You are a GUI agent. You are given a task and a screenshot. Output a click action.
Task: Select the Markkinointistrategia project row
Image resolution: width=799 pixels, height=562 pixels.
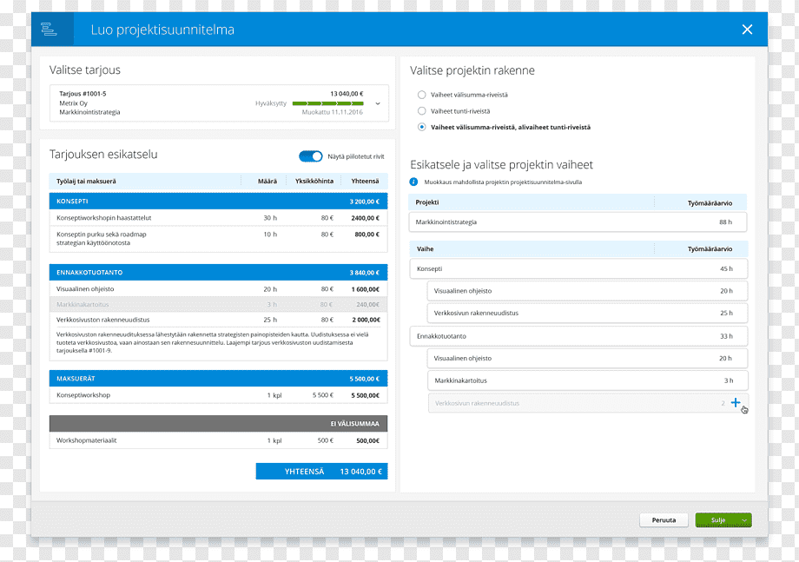[578, 222]
